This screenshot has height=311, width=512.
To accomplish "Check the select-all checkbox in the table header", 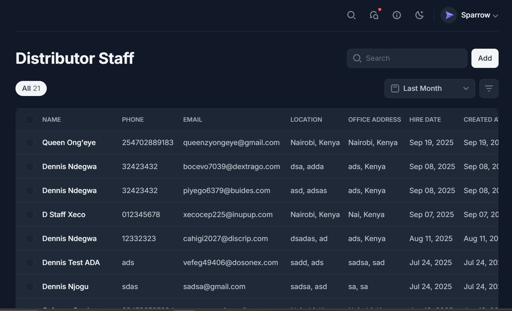I will tap(30, 119).
